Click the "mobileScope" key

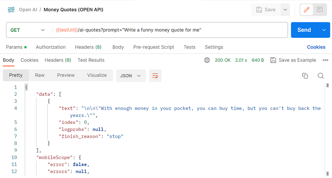coord(54,157)
